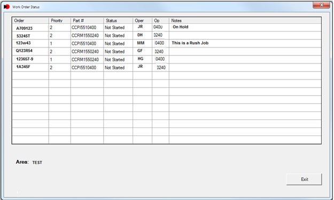This screenshot has width=334, height=200.
Task: Click operator MM in the table
Action: (x=141, y=43)
